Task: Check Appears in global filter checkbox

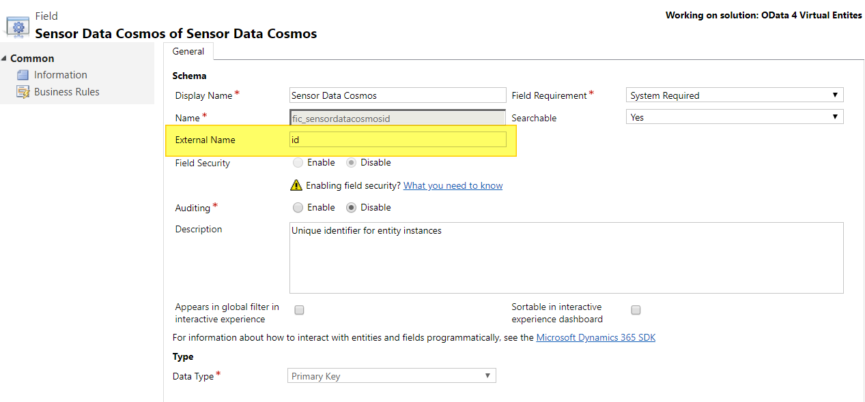Action: (299, 310)
